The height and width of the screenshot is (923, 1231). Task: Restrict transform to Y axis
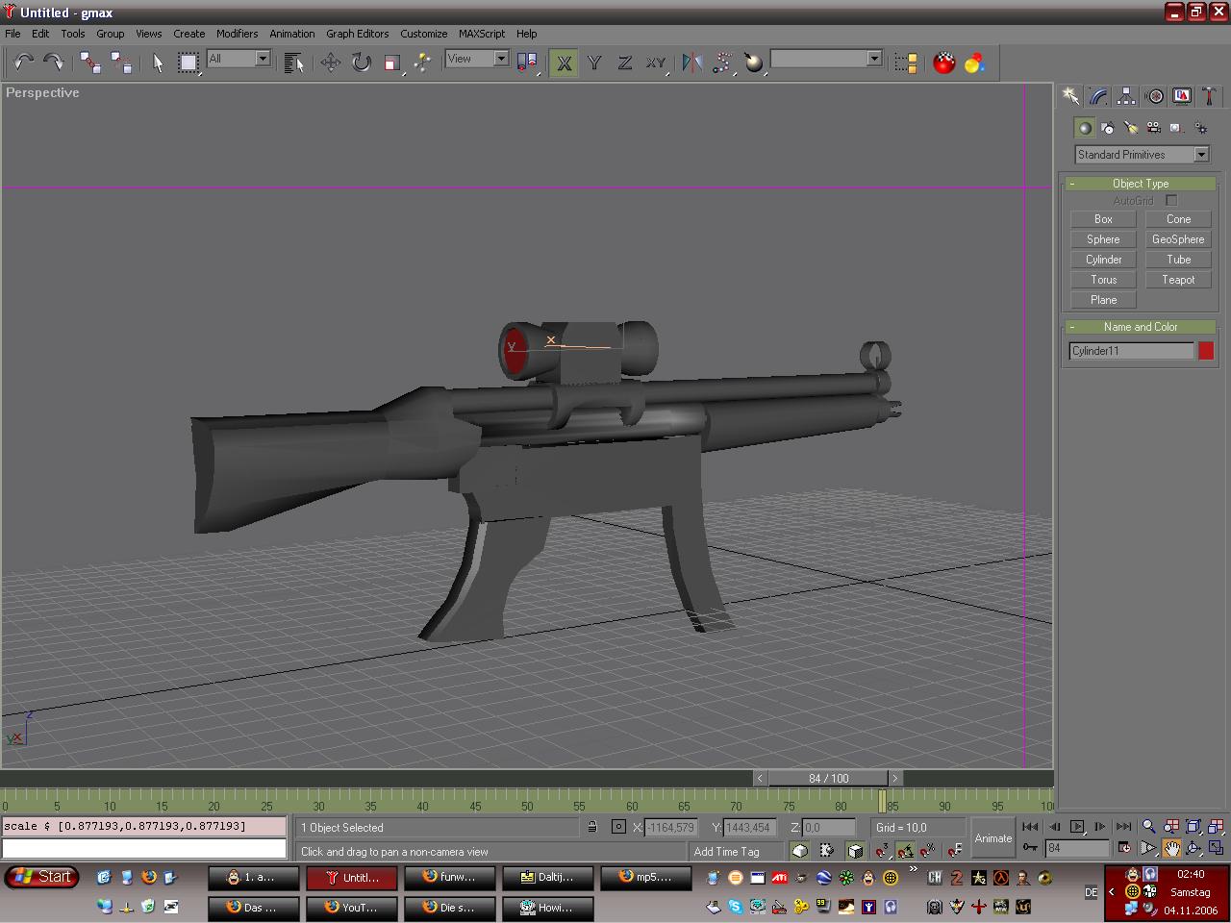click(x=594, y=62)
